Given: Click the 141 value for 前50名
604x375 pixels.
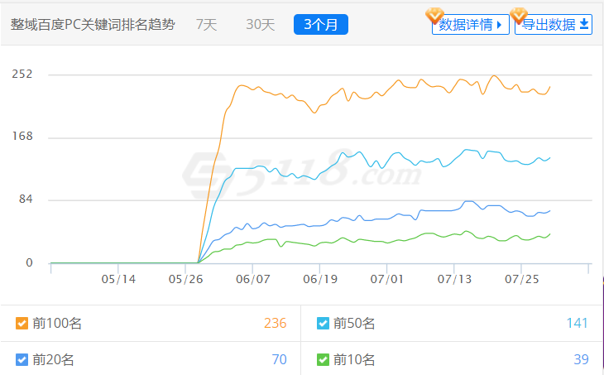Looking at the screenshot, I should 577,324.
